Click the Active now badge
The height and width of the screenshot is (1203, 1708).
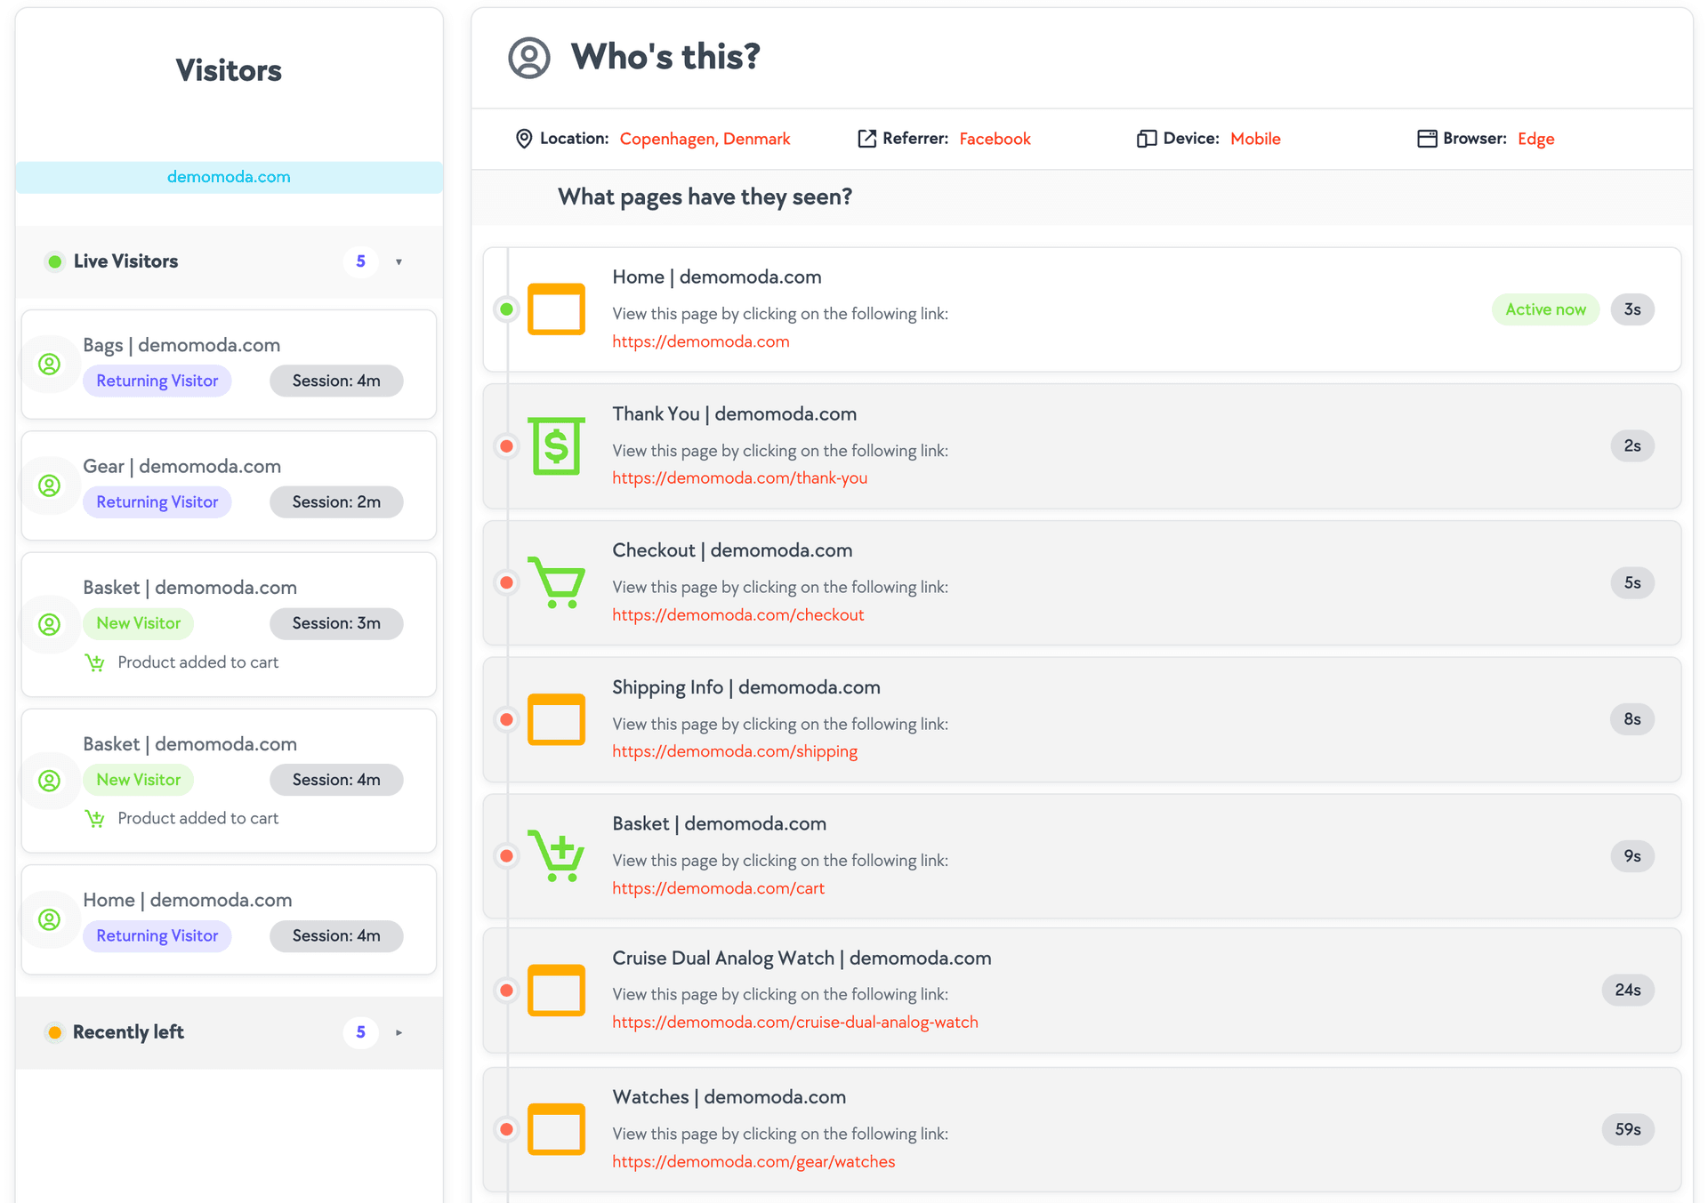[1545, 309]
